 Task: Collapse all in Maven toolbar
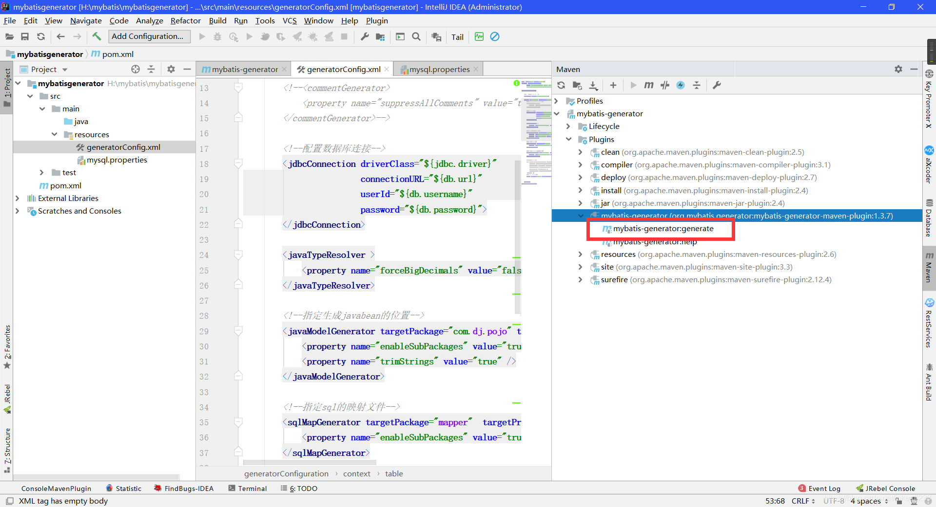(x=697, y=85)
